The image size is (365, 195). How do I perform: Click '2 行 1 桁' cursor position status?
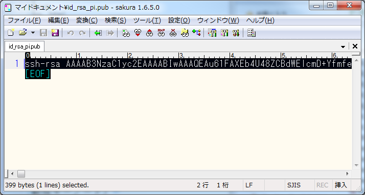(x=213, y=185)
